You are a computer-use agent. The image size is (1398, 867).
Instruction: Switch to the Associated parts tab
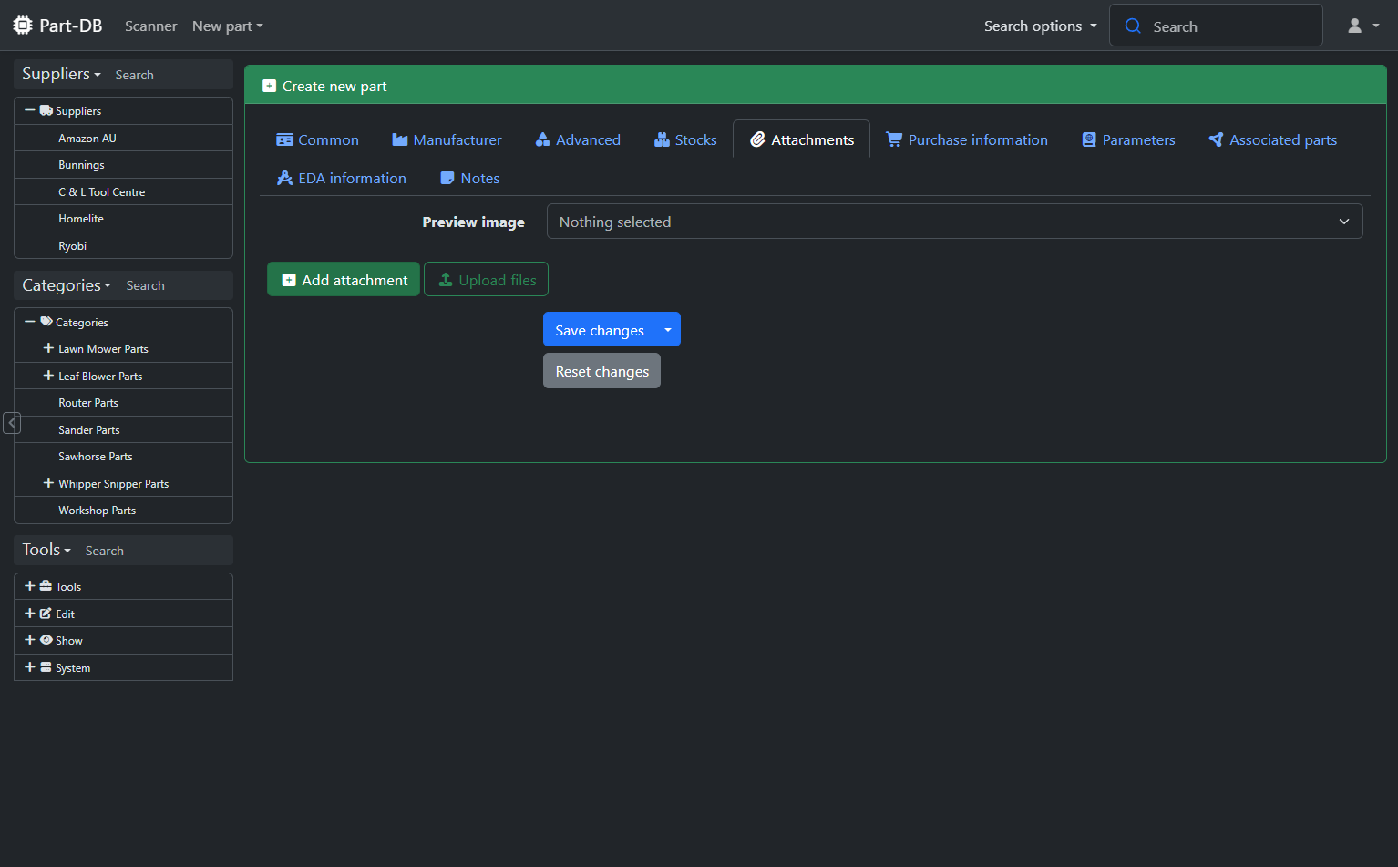[x=1272, y=139]
